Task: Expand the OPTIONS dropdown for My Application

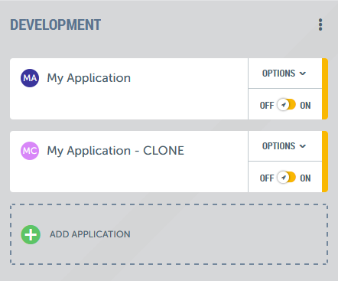Action: (x=285, y=74)
